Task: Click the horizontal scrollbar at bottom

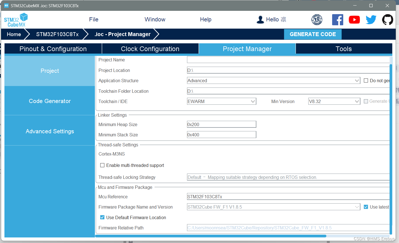Action: (x=211, y=236)
